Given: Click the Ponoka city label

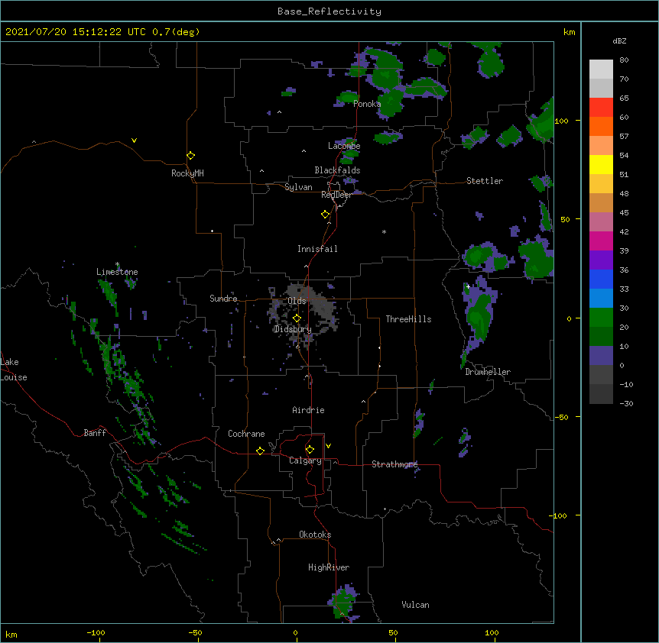Looking at the screenshot, I should click(367, 104).
